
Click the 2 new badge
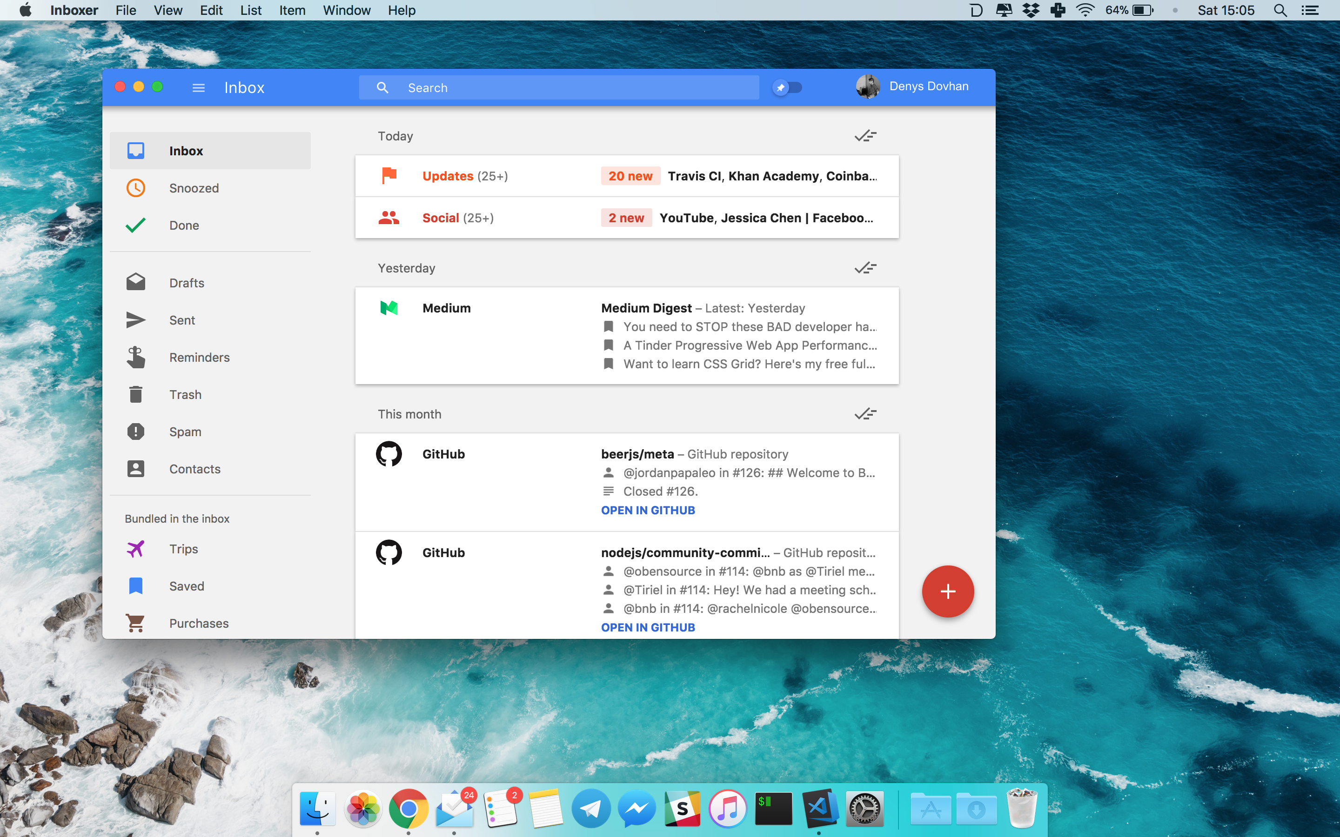click(x=626, y=218)
